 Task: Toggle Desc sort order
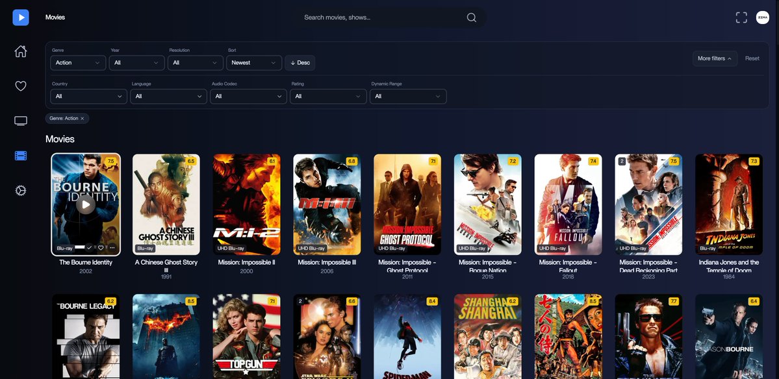coord(300,62)
